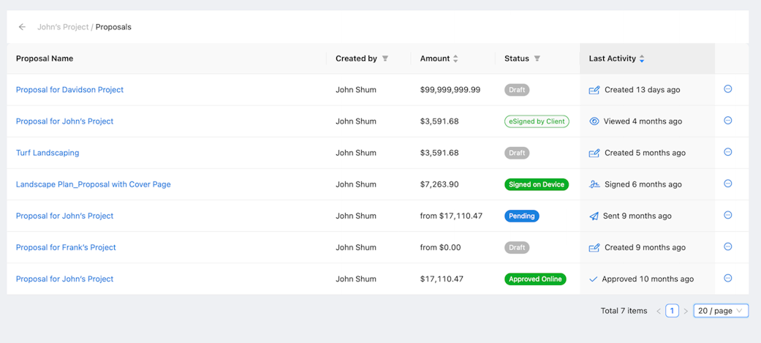Open Proposal for Frank's Project
The image size is (761, 343).
tap(66, 247)
